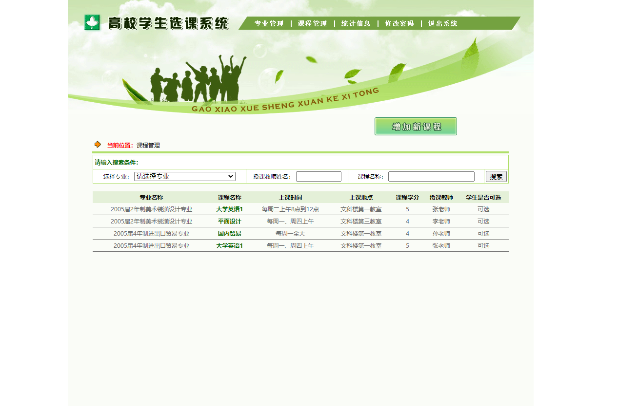Open the 大学英语1 course link
Screen dimensions: 618x406
click(x=229, y=208)
